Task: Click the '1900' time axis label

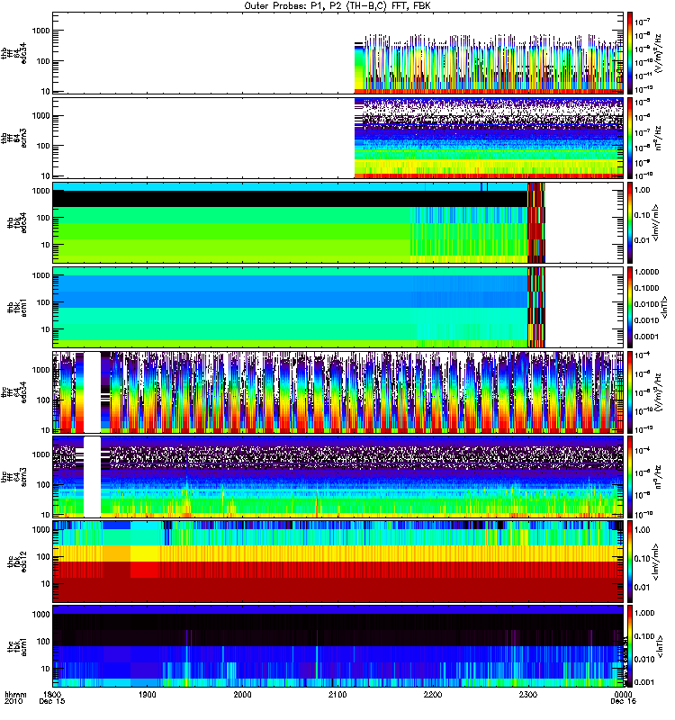Action: tap(148, 694)
